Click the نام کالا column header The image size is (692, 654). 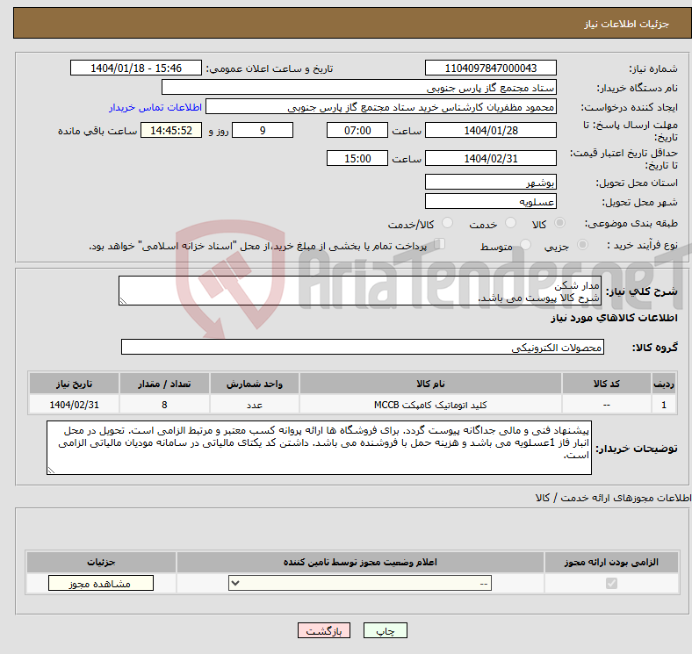pos(430,385)
